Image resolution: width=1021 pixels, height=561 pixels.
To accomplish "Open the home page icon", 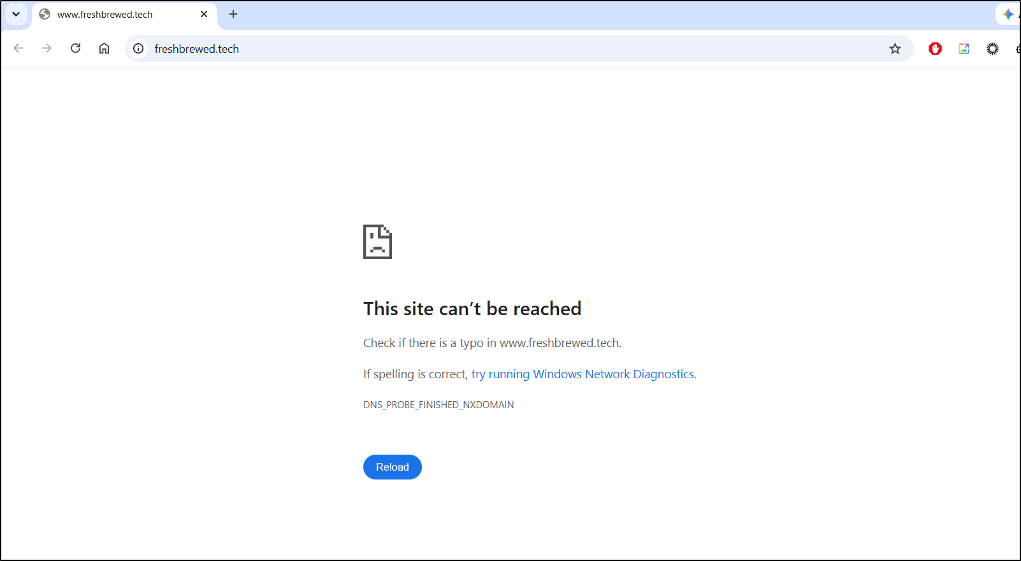I will coord(104,48).
